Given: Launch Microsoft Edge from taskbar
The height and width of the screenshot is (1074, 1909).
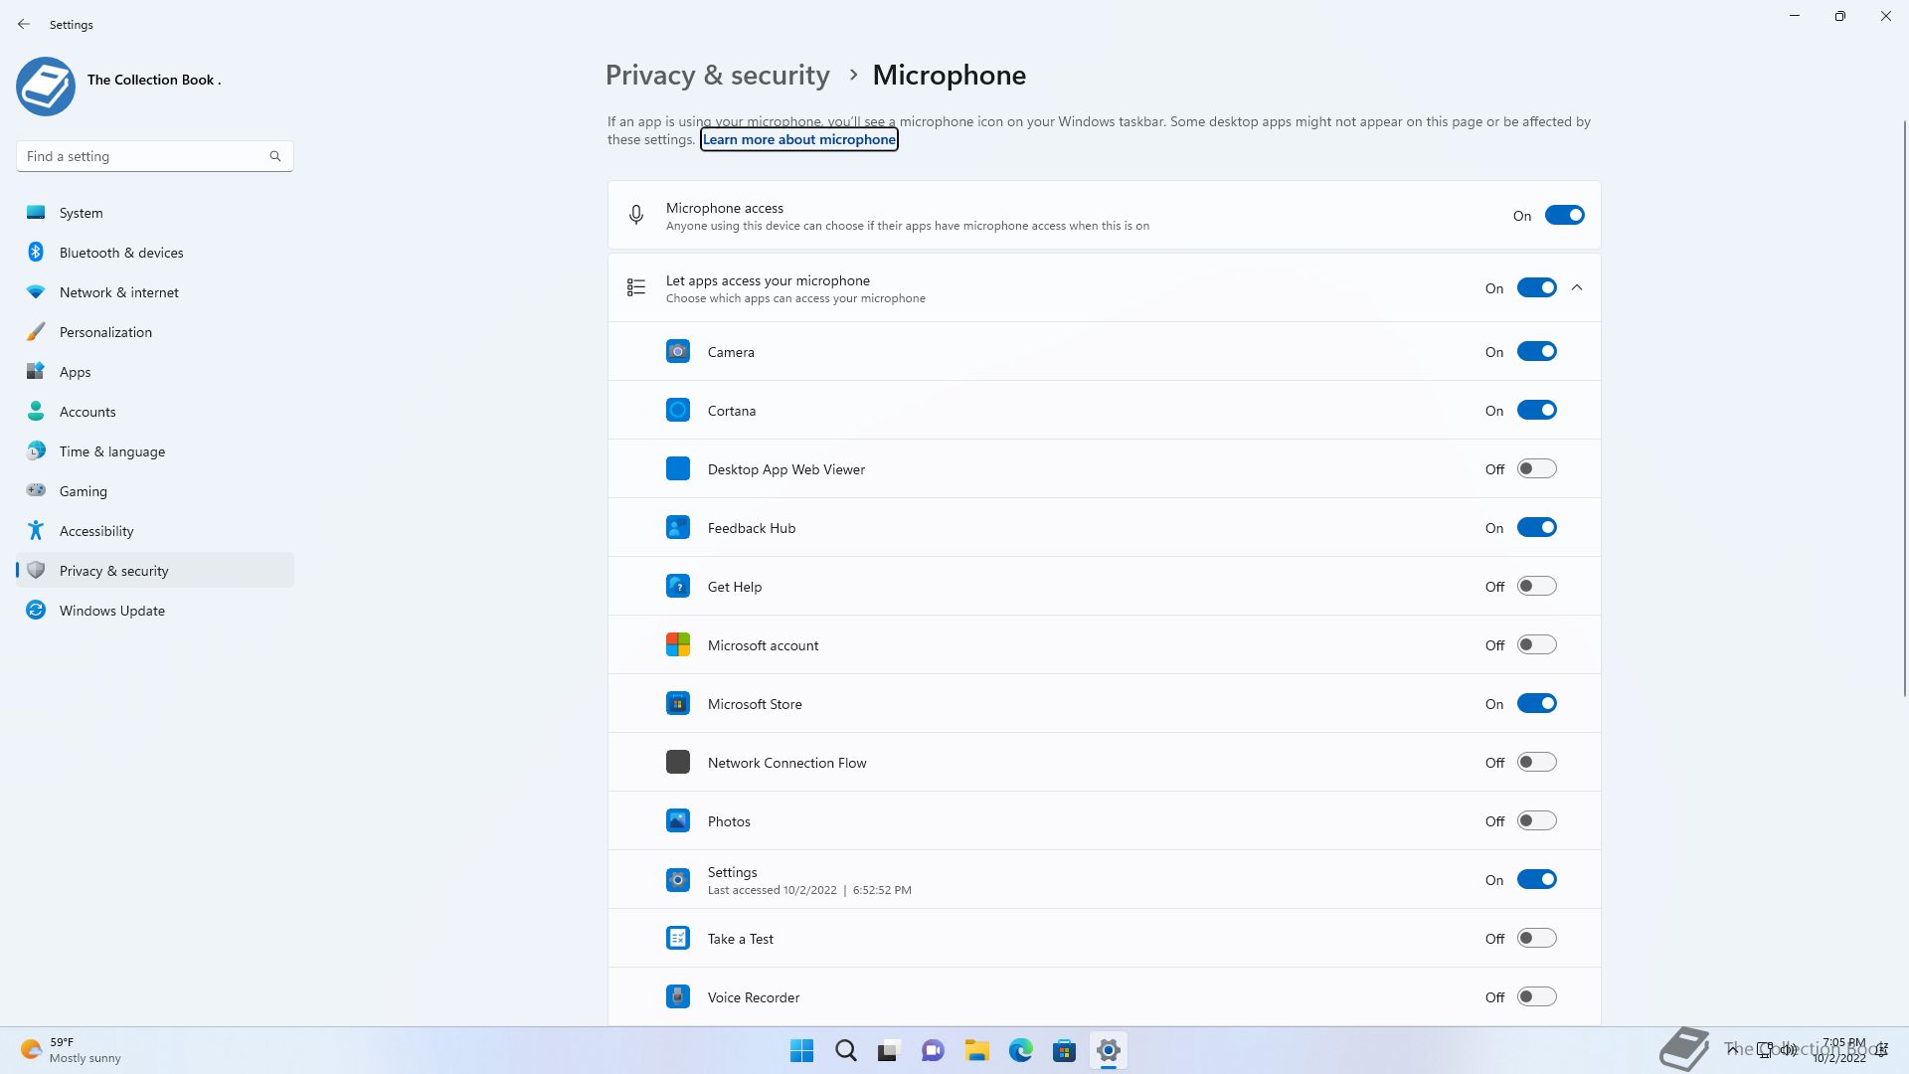Looking at the screenshot, I should coord(1021,1050).
